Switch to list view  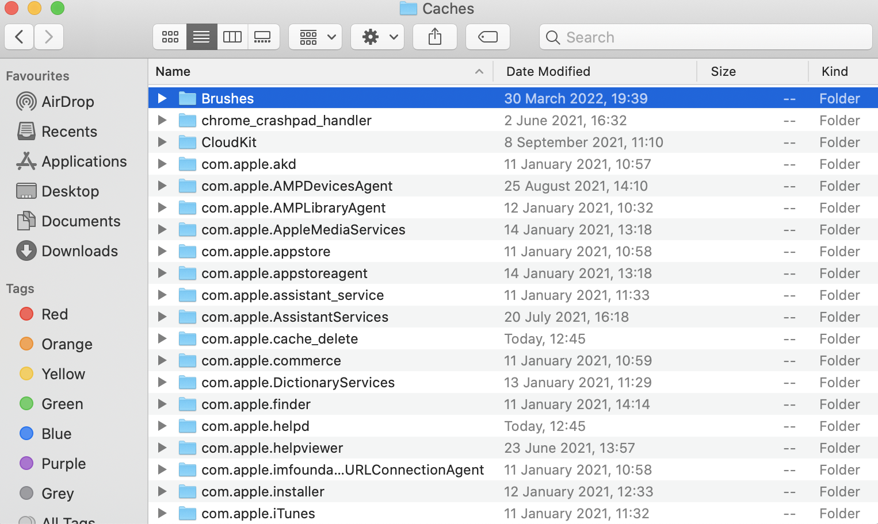tap(201, 37)
